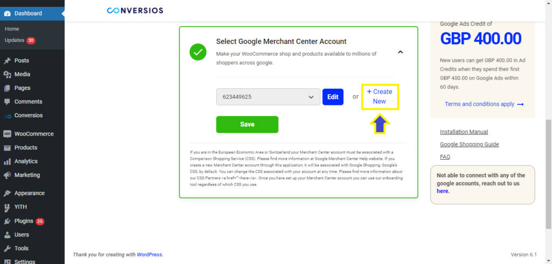Screen dimensions: 552x264
Task: Collapse the Merchant Center section chevron
Action: [x=400, y=52]
